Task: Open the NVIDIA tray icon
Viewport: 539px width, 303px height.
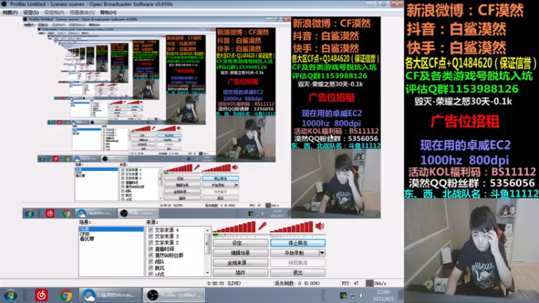Action: coord(343,296)
